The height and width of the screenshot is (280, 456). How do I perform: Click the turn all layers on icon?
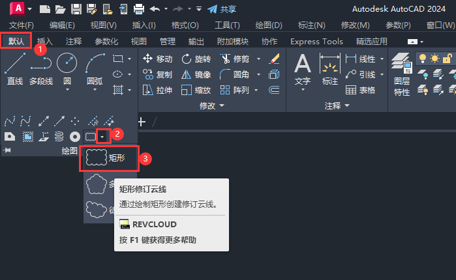(x=423, y=90)
